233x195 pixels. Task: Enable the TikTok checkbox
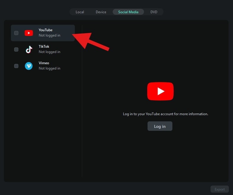16,49
